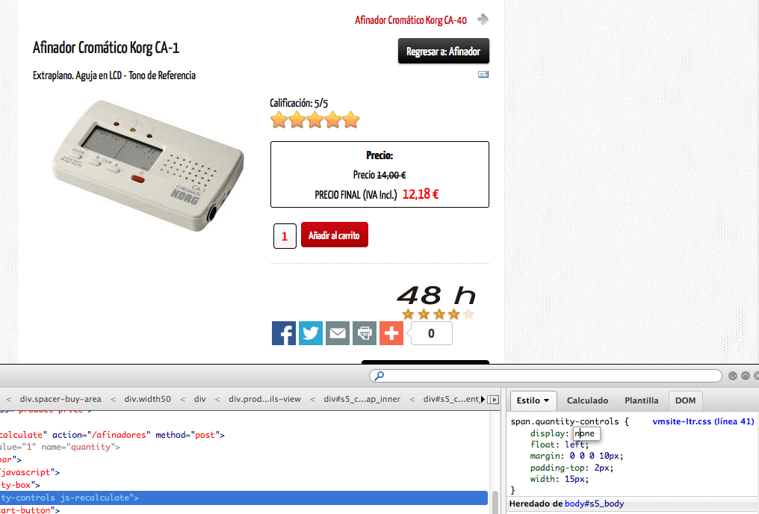
Task: Click the print share icon
Action: point(365,333)
